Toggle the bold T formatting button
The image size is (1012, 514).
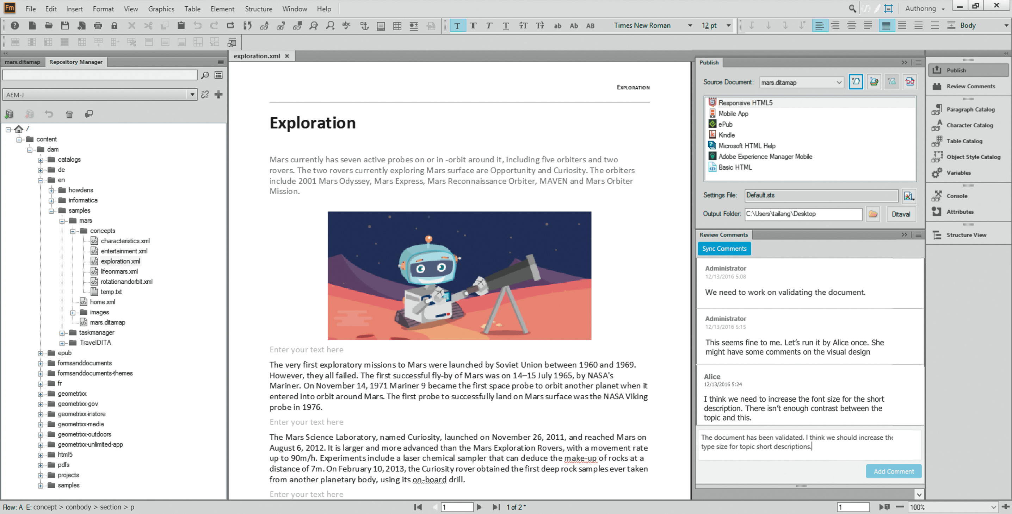pos(473,25)
